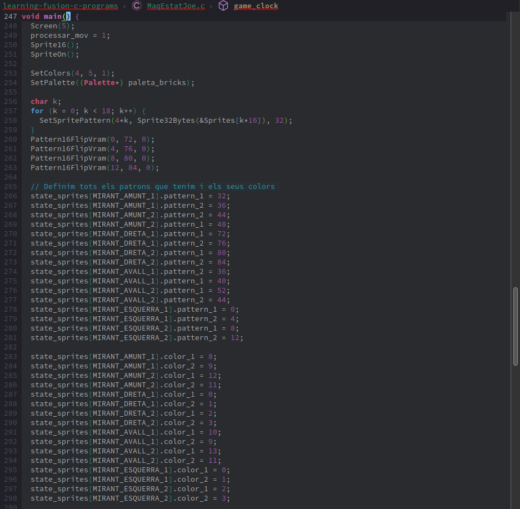The width and height of the screenshot is (520, 509).
Task: Click MIRANT_DRETA_1 color_1 = 0 line
Action: pyautogui.click(x=123, y=395)
